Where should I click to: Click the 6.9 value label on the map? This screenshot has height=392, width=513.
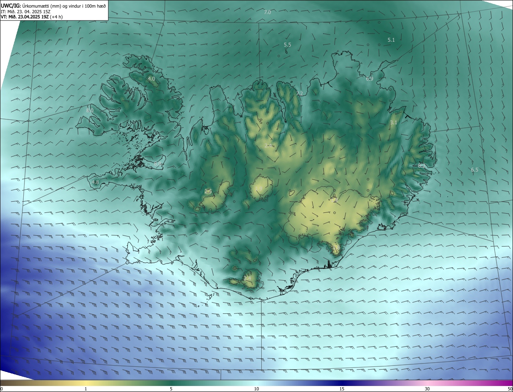(370, 79)
